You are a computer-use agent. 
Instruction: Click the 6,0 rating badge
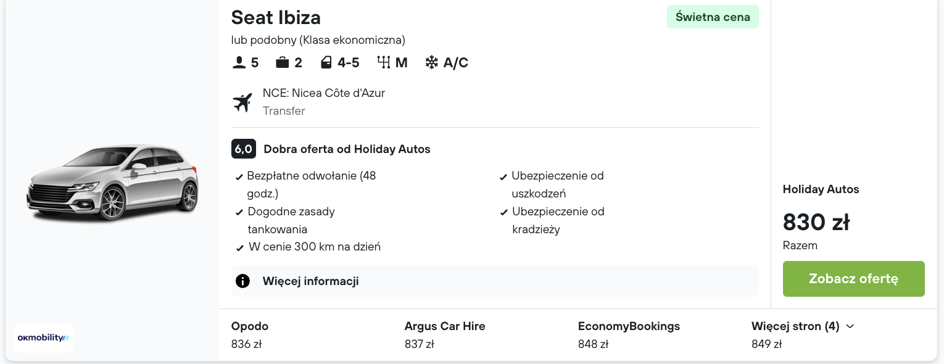click(243, 149)
